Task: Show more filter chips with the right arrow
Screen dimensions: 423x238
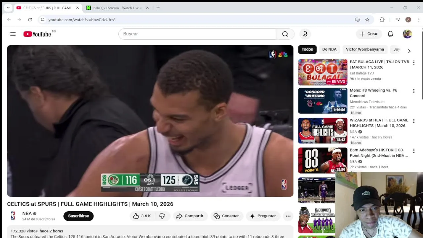Action: (x=409, y=51)
